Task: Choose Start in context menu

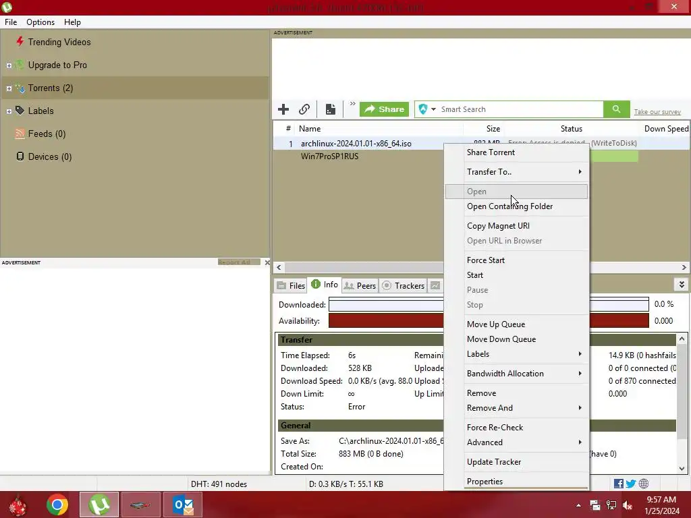Action: [x=516, y=275]
